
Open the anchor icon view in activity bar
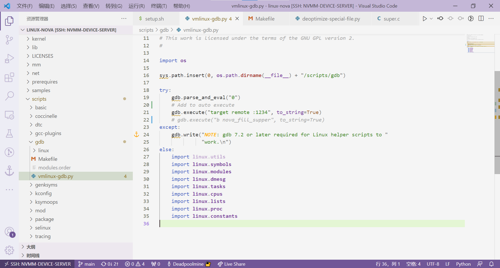pos(9,171)
